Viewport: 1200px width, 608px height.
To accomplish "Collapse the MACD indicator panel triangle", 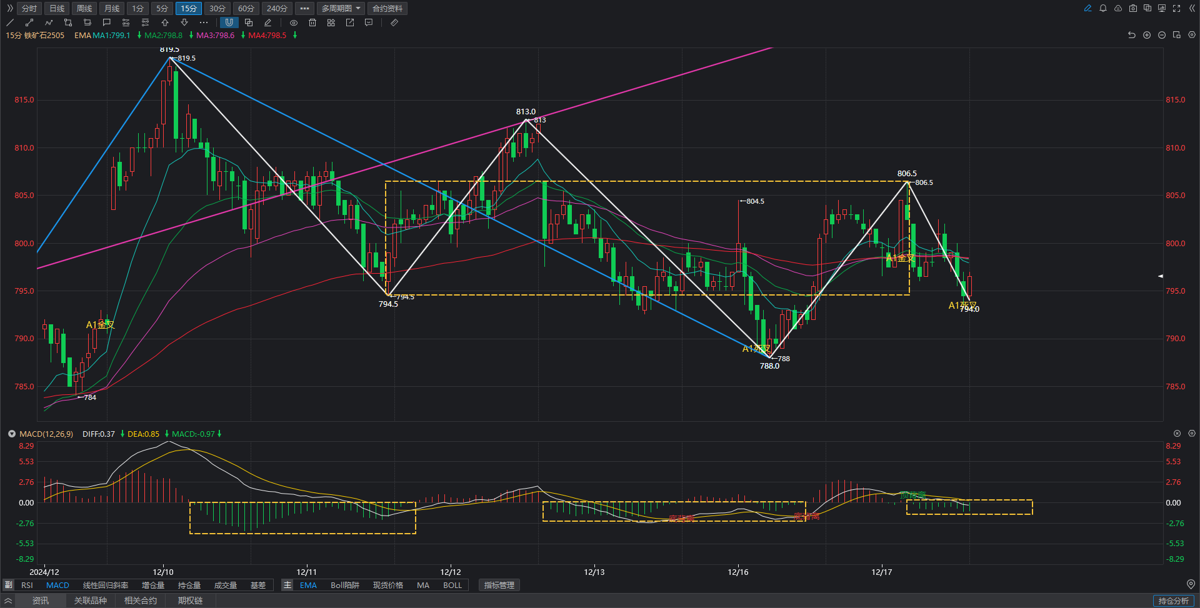I will click(11, 434).
